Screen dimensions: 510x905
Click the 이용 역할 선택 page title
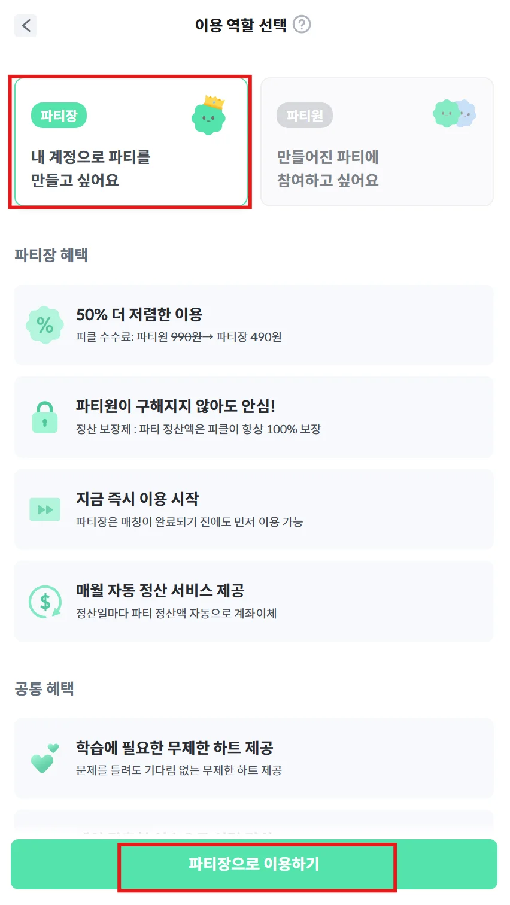click(241, 25)
